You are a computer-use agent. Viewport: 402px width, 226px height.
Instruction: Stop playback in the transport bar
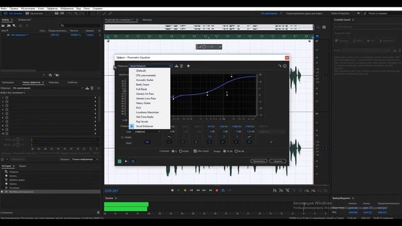point(172,190)
